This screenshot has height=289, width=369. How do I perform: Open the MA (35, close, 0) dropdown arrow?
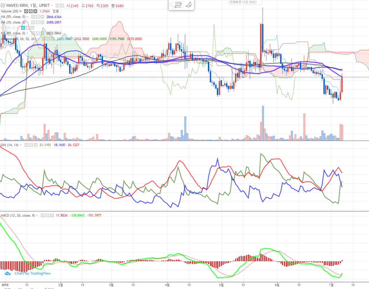(27, 22)
